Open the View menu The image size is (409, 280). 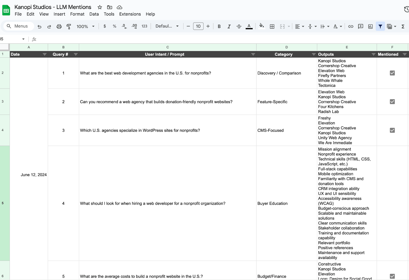point(44,14)
